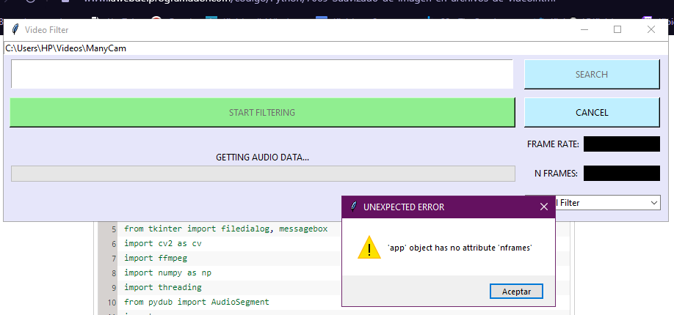Click the 'nframes' attribute error message text
This screenshot has width=674, height=315.
460,248
